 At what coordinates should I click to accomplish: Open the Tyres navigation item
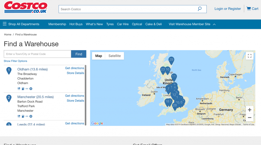(110, 24)
